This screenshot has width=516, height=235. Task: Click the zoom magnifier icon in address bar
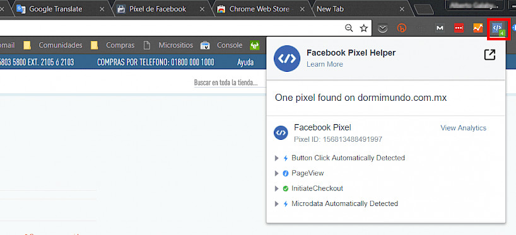(x=349, y=28)
